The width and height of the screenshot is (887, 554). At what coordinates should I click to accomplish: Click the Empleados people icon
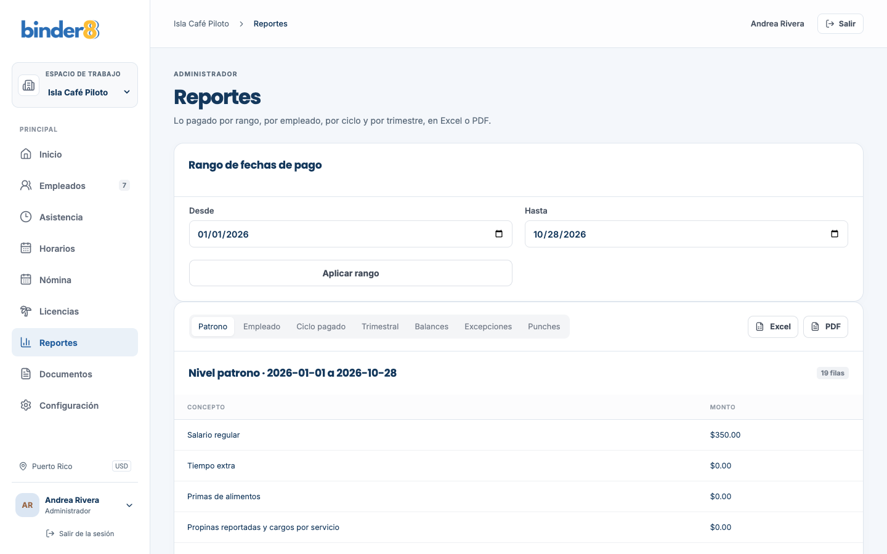click(x=26, y=185)
